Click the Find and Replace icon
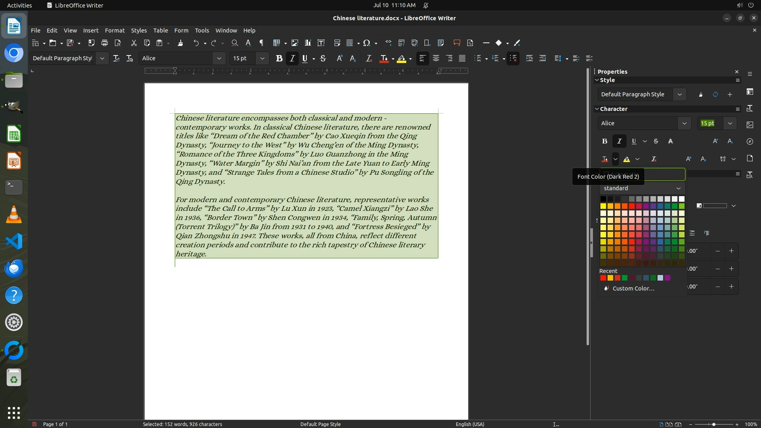The image size is (761, 428). tap(235, 43)
